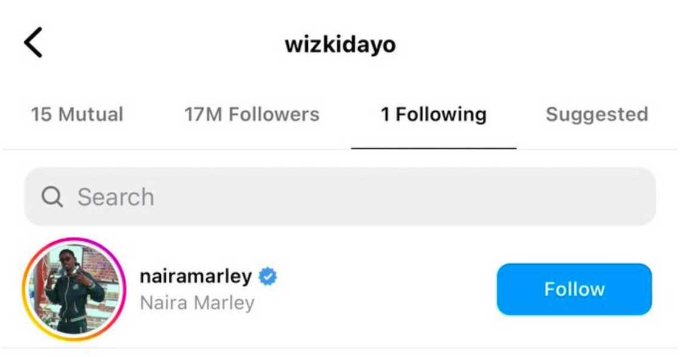Focus the Search input field
The width and height of the screenshot is (680, 357).
coord(340,197)
